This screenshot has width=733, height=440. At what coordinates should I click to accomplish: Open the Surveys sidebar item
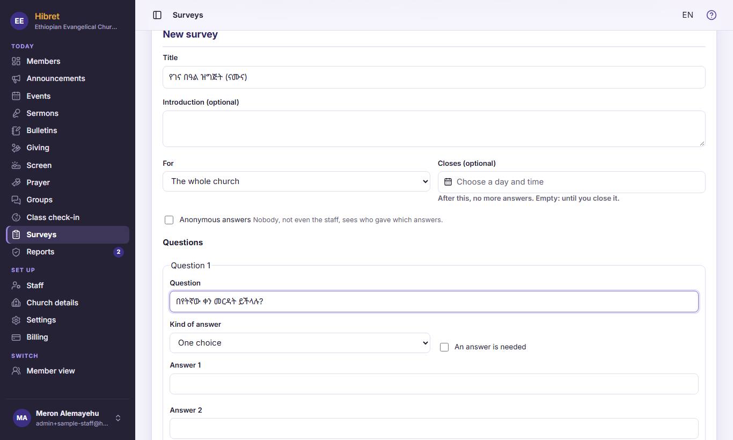click(x=68, y=234)
